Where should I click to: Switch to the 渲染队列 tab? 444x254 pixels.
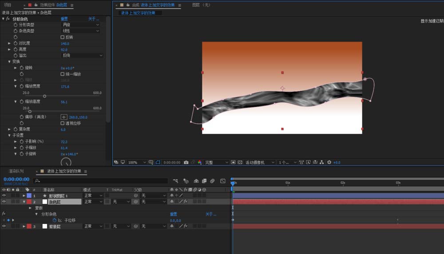point(16,171)
